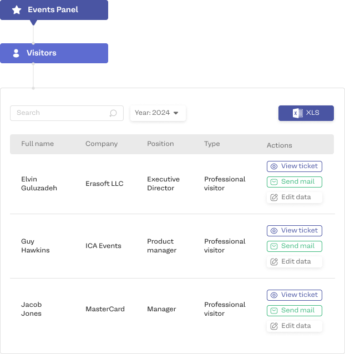Viewport: 345px width, 354px height.
Task: Click the star icon in Events Panel
Action: 17,10
